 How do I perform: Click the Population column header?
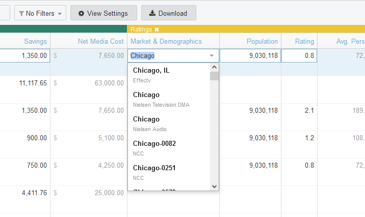pos(262,41)
